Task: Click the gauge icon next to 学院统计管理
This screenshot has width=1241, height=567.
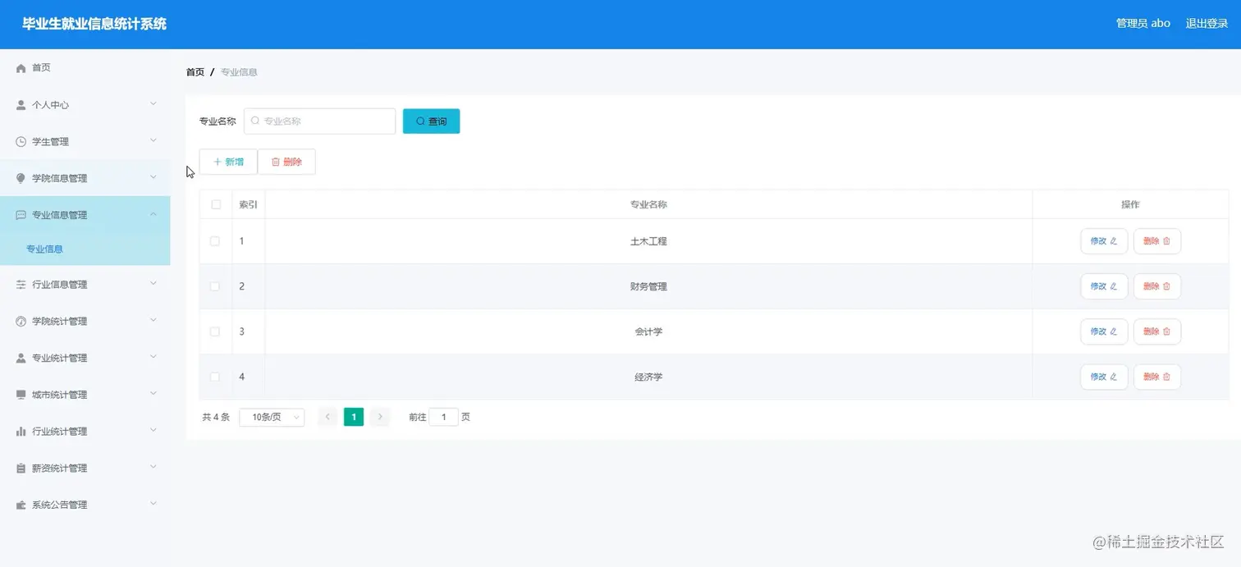Action: tap(21, 322)
